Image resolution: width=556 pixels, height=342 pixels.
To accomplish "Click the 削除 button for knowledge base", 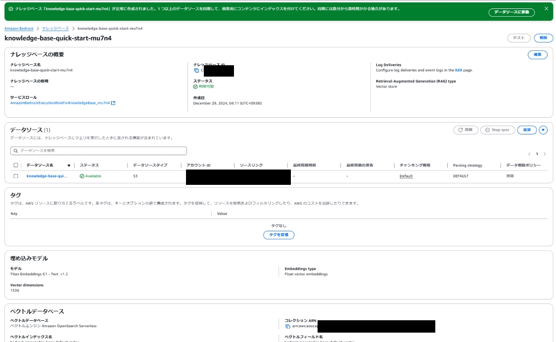I will pyautogui.click(x=543, y=38).
